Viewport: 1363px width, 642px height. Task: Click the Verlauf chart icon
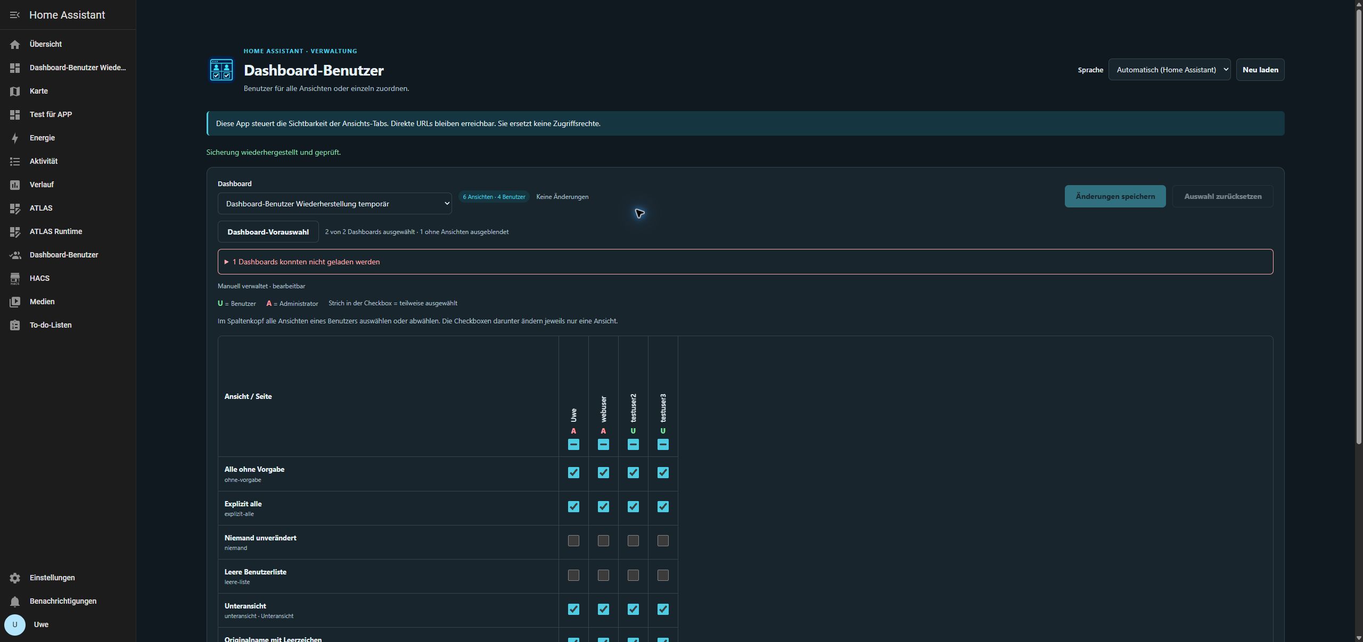point(15,185)
